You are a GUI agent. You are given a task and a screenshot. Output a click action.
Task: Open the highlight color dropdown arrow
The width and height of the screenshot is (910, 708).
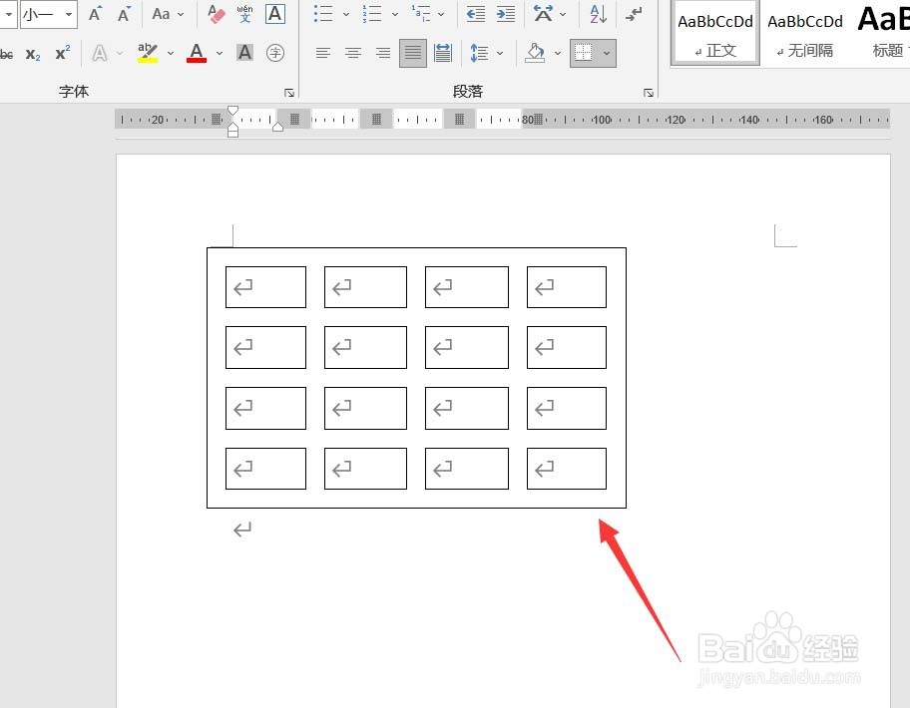point(171,53)
